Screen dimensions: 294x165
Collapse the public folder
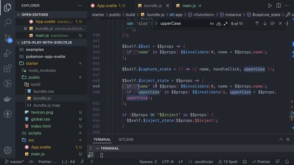(34, 77)
